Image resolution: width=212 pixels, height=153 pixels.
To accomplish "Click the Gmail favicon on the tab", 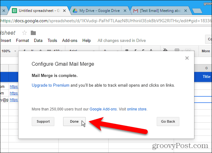I will tap(136, 11).
